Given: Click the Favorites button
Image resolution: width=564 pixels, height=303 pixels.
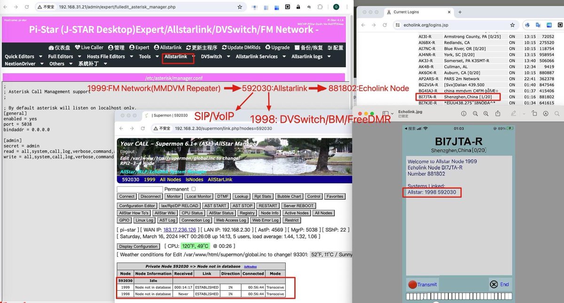Looking at the screenshot, I should 334,197.
